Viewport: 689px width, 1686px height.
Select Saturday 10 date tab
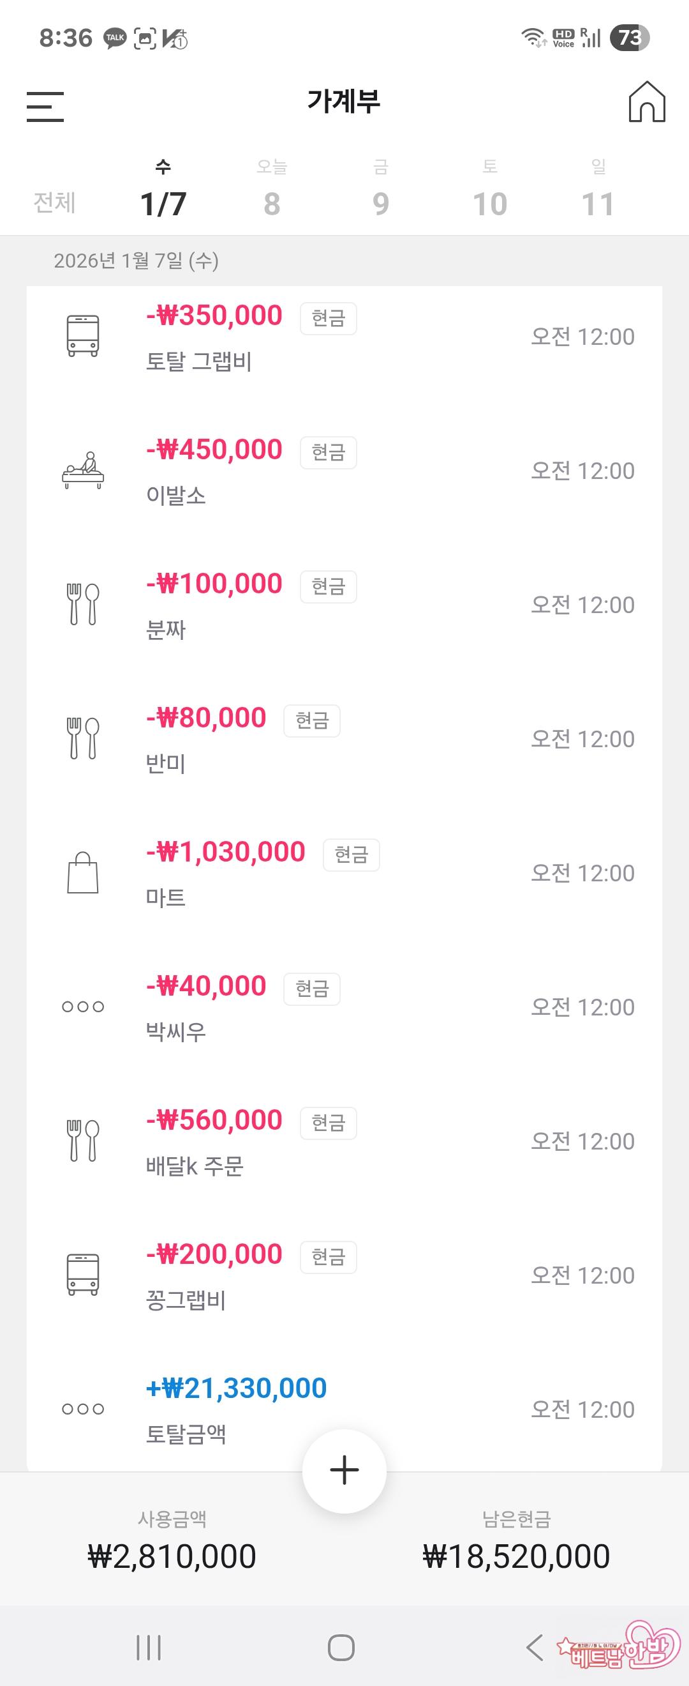[x=489, y=190]
